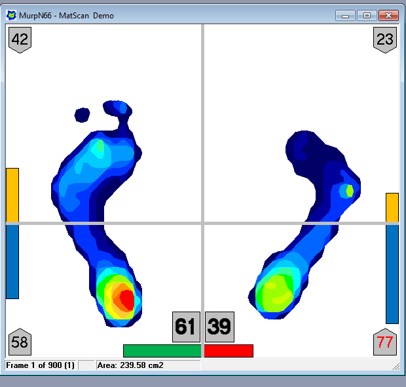Screen dimensions: 406x387
Task: Click the right foot percentage box 39
Action: (219, 327)
